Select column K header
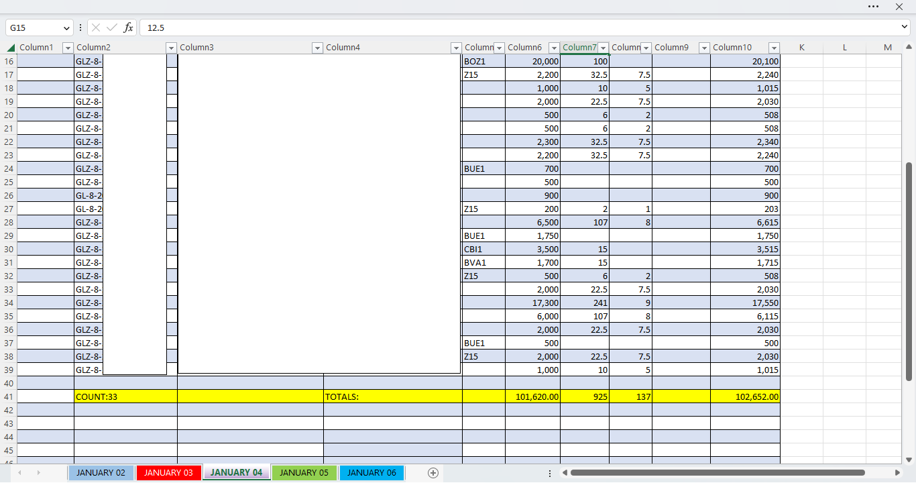 pyautogui.click(x=802, y=48)
